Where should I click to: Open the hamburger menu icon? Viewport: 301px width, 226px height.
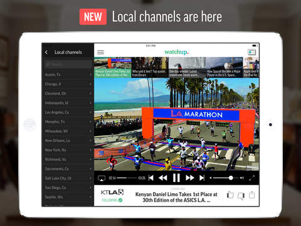point(100,52)
